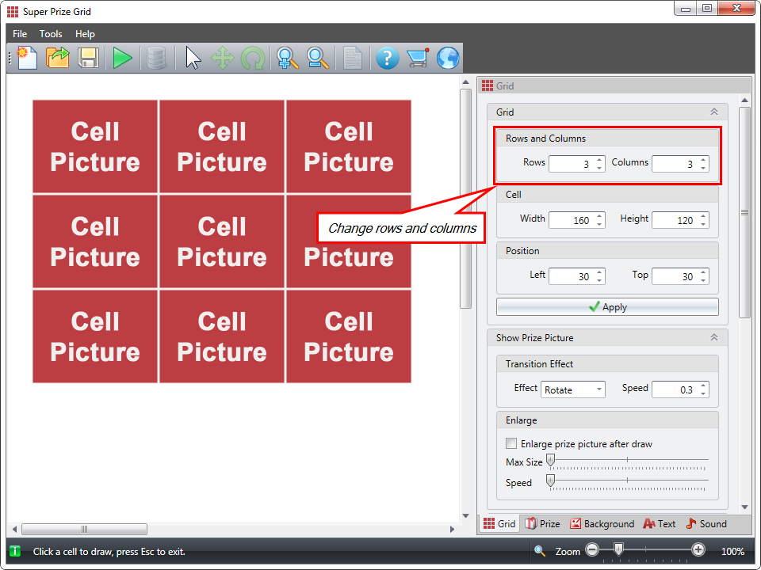Click the Save floppy disk icon
The width and height of the screenshot is (761, 570).
point(88,58)
